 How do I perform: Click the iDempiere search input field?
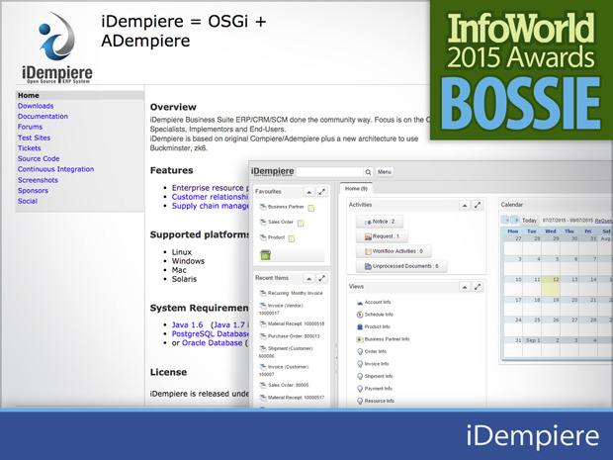(330, 172)
